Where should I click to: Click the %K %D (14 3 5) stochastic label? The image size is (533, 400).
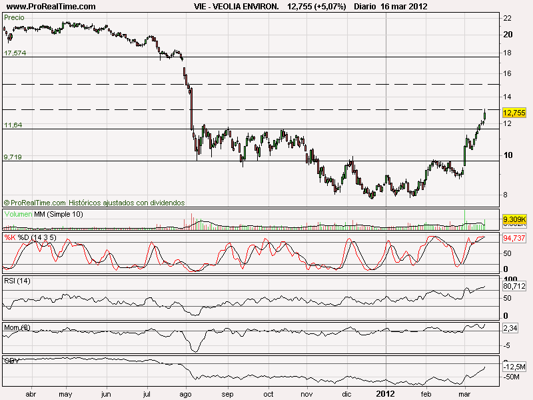(30, 237)
